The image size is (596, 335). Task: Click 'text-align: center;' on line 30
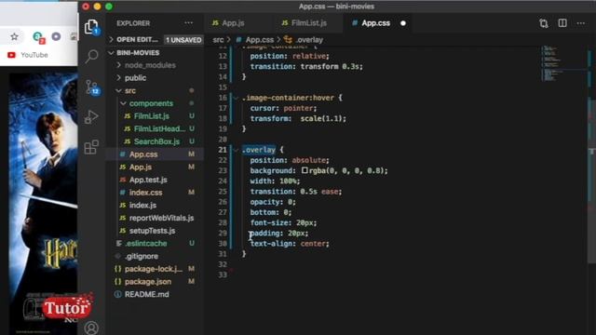tap(290, 244)
